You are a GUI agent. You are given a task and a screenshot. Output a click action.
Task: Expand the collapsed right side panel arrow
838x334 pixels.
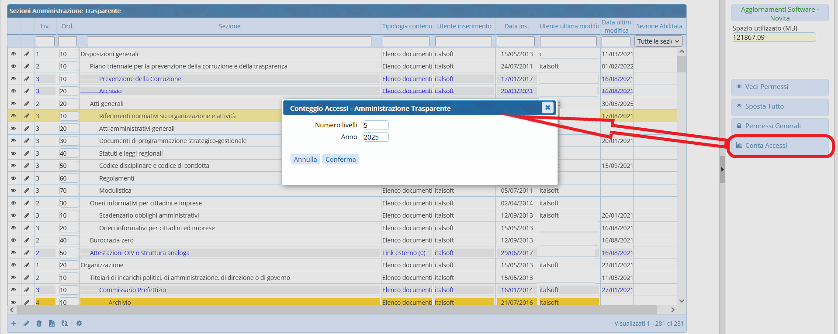[x=722, y=169]
